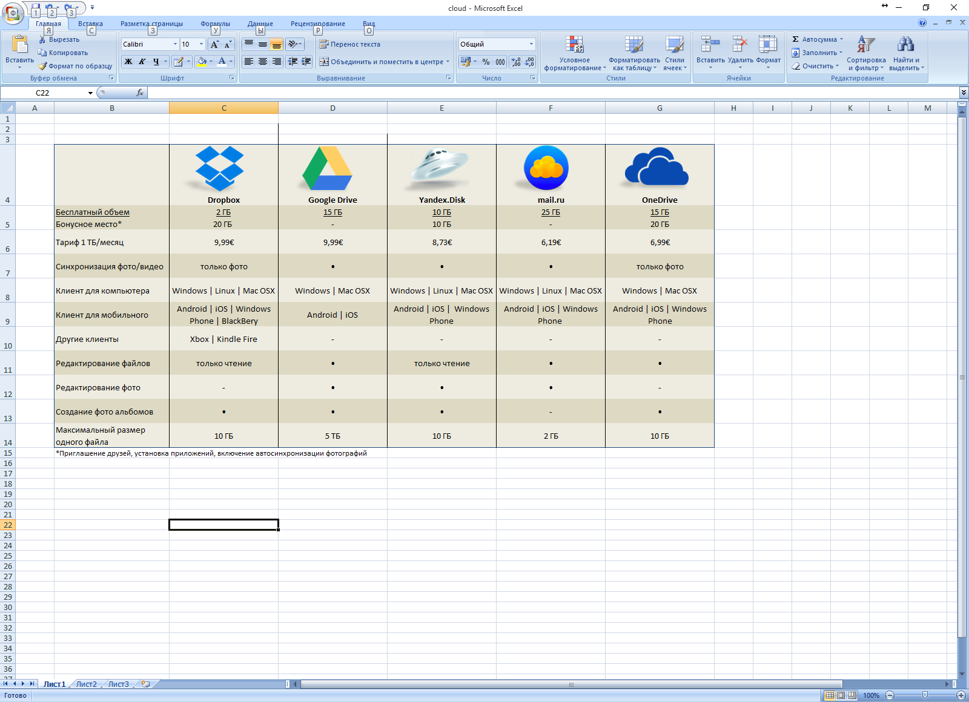Align cell text right
969x702 pixels.
tap(276, 61)
